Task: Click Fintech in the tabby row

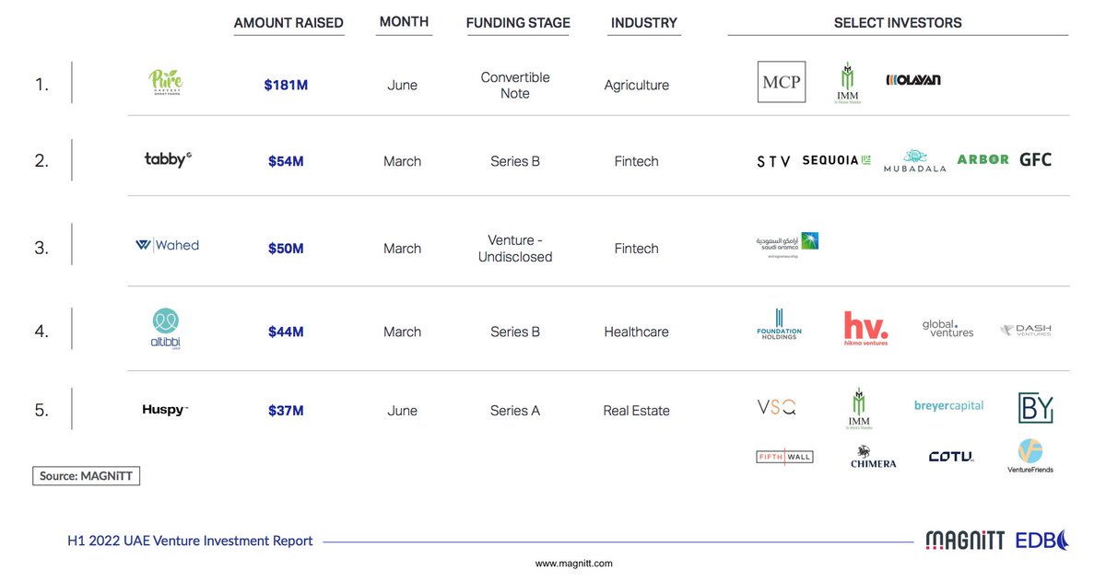Action: coord(637,161)
